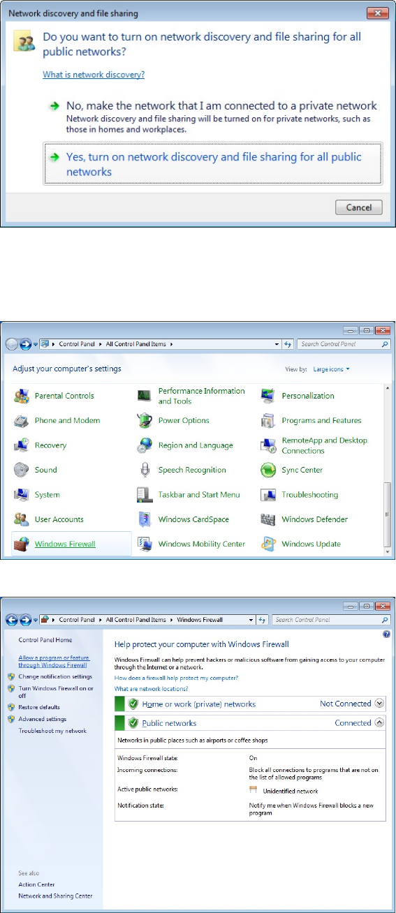Click the Back arrow in Windows Firewall window
Screen dimensions: 396x913
pyautogui.click(x=12, y=619)
